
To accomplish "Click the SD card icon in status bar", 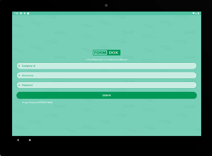I will [x=28, y=13].
